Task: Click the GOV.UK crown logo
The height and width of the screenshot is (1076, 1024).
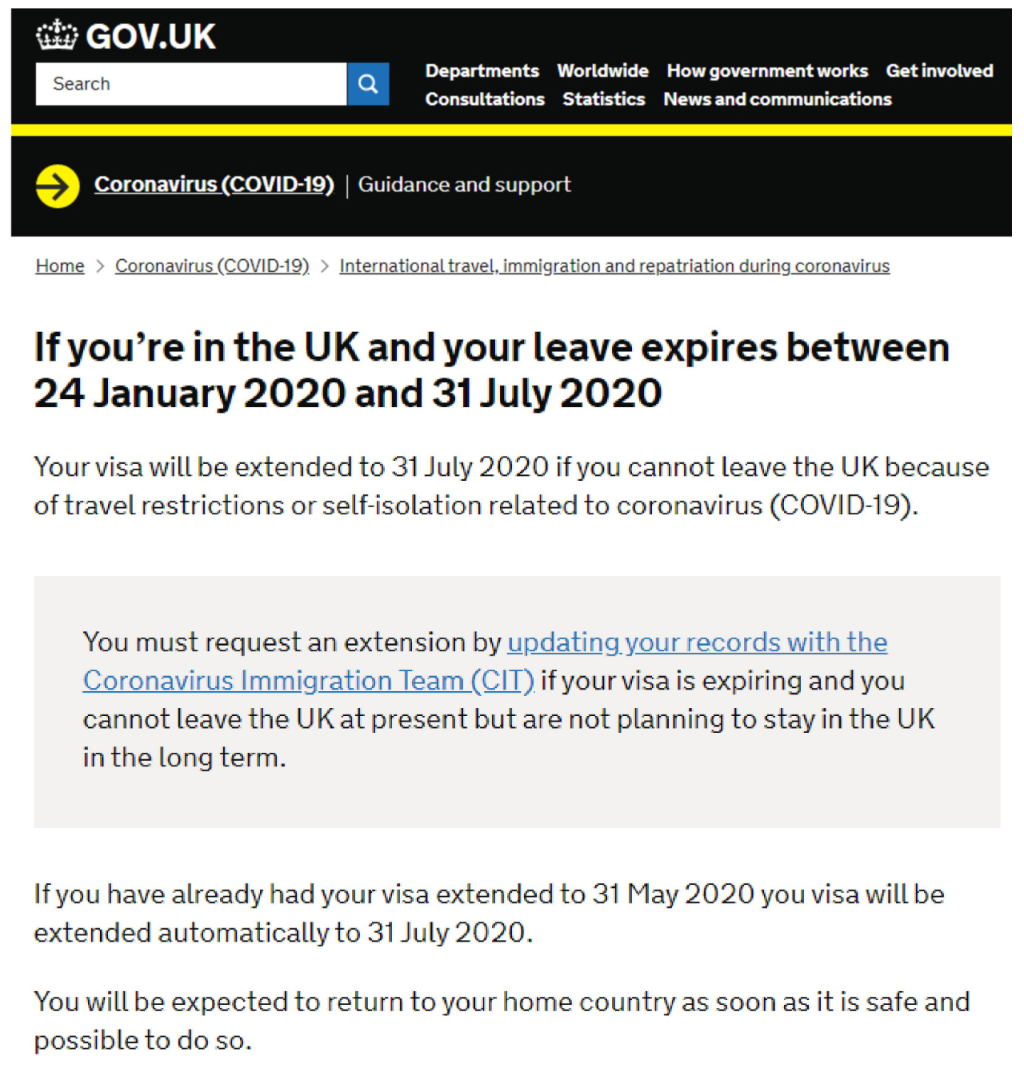Action: (x=57, y=36)
